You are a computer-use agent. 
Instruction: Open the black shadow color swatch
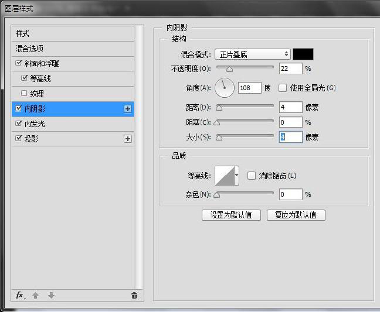coord(303,54)
